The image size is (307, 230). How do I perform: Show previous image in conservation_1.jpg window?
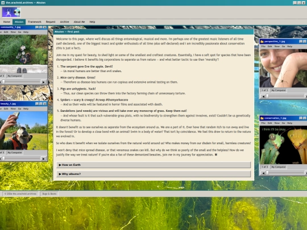(x=263, y=173)
